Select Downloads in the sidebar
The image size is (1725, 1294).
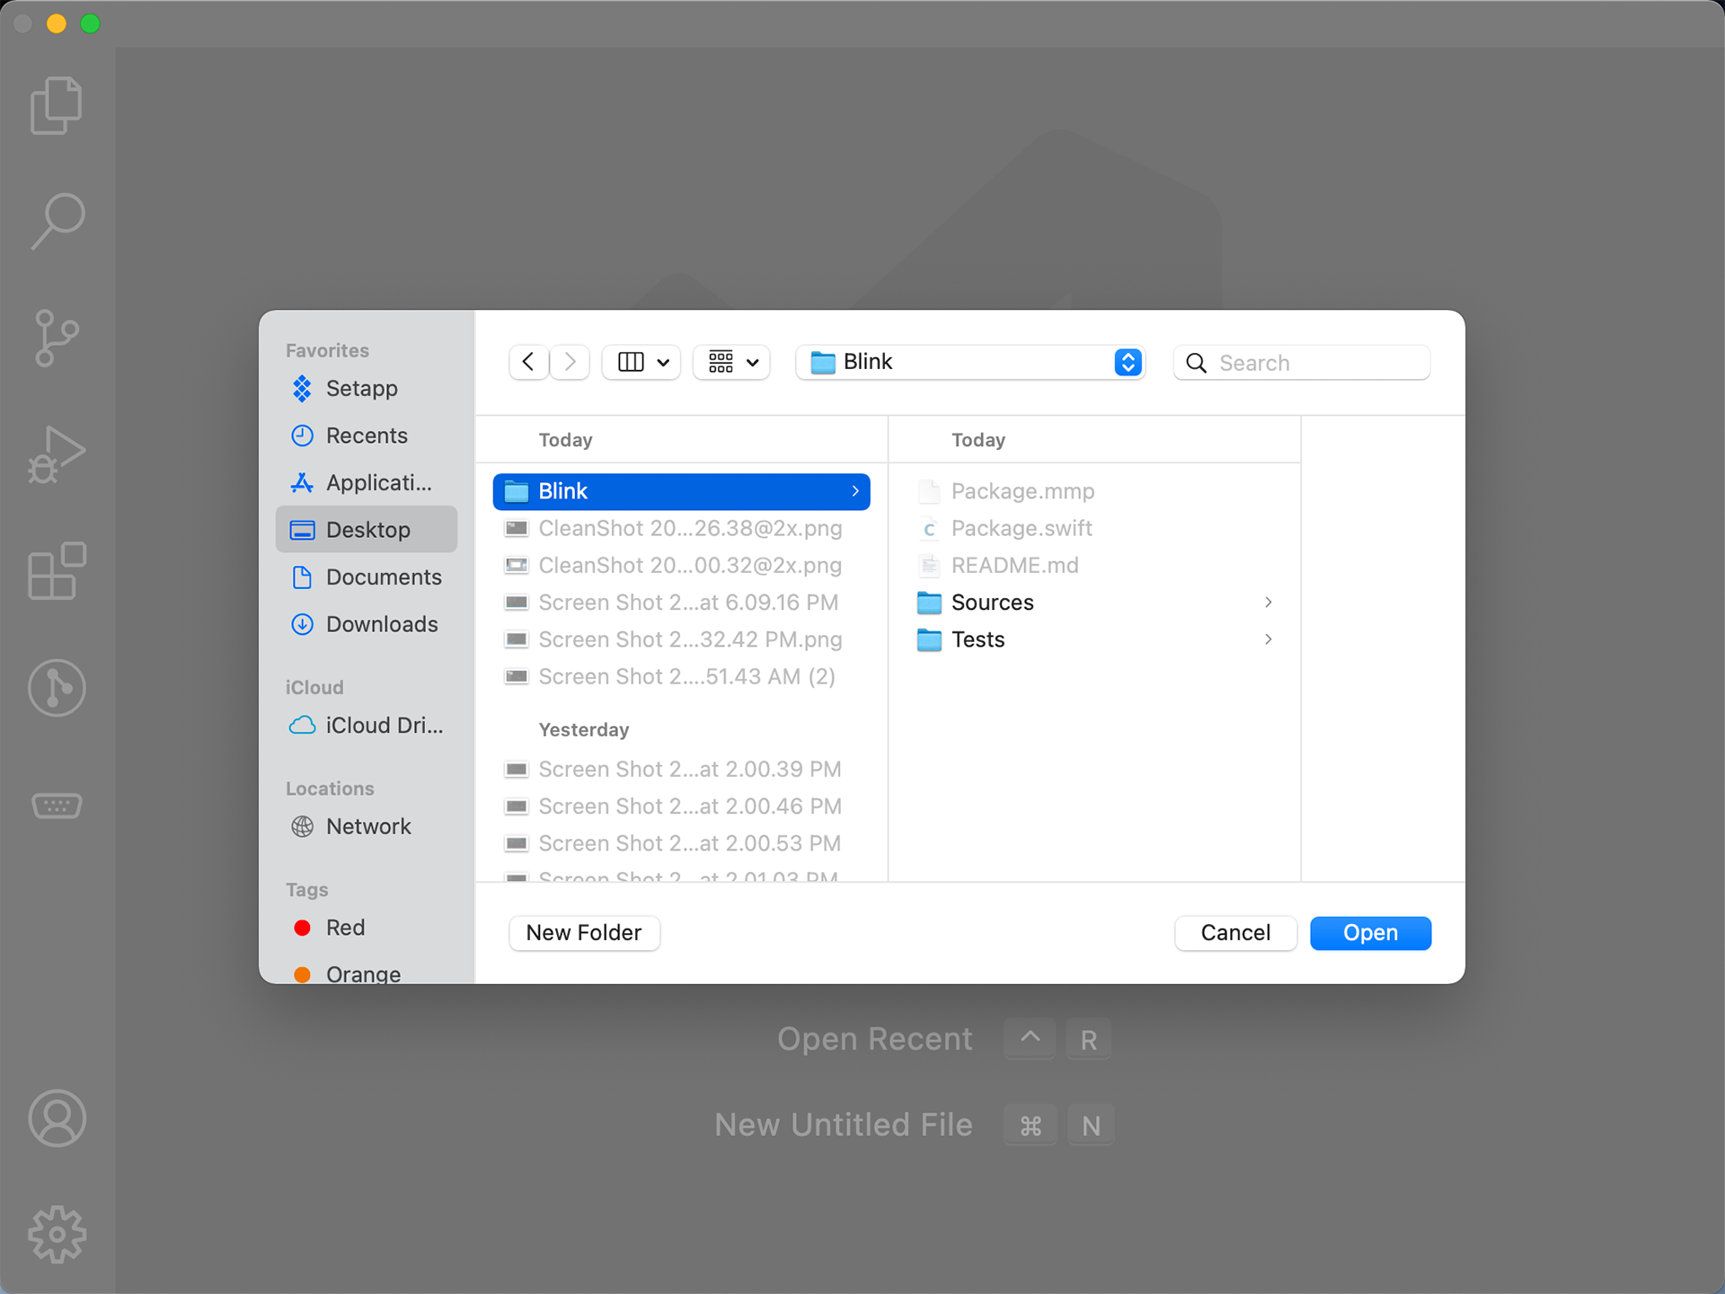click(x=366, y=624)
